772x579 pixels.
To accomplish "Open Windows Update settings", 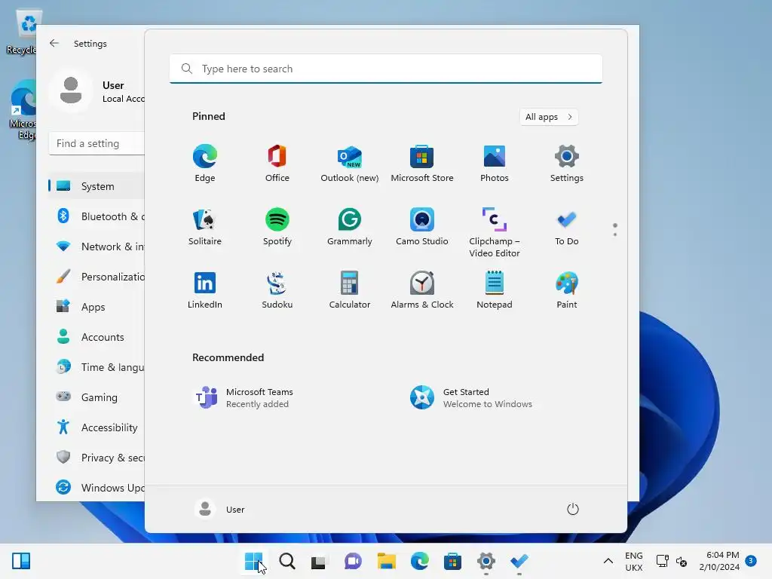I will tap(96, 488).
